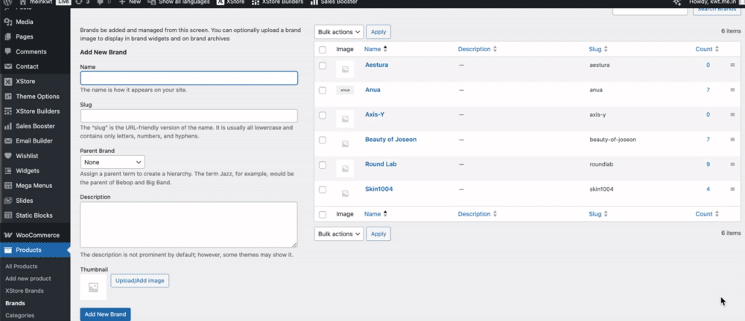Click the Contact envelope icon in sidebar

point(8,66)
